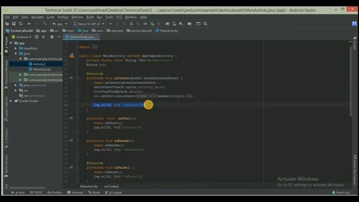
Task: Click the Back navigation arrow
Action: [29, 24]
